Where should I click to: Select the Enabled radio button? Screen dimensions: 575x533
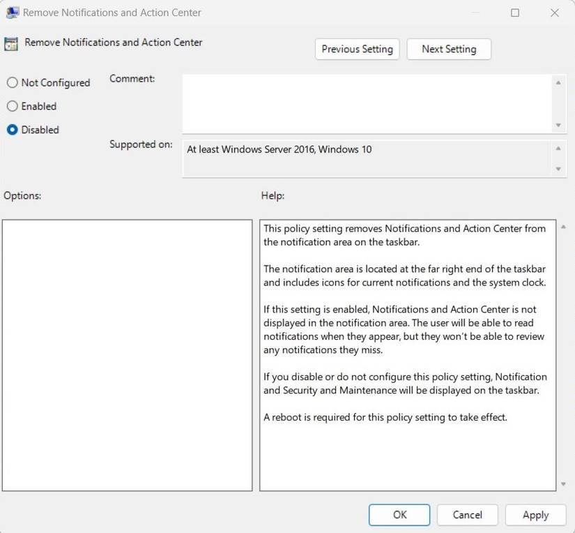point(12,106)
